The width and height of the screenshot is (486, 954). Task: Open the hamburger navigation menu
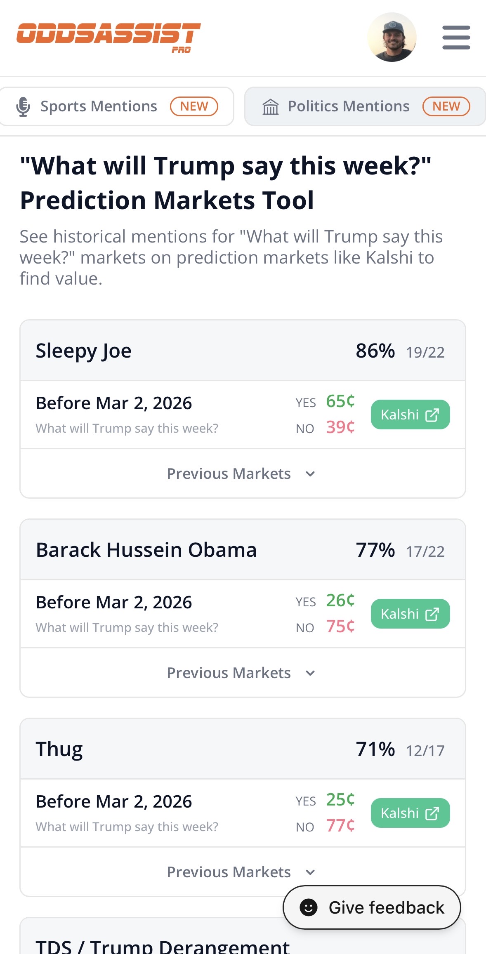(x=456, y=37)
